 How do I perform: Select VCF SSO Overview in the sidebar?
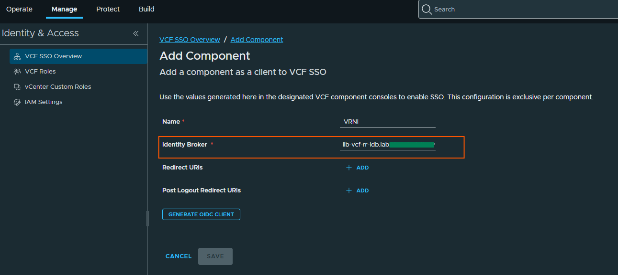79,56
